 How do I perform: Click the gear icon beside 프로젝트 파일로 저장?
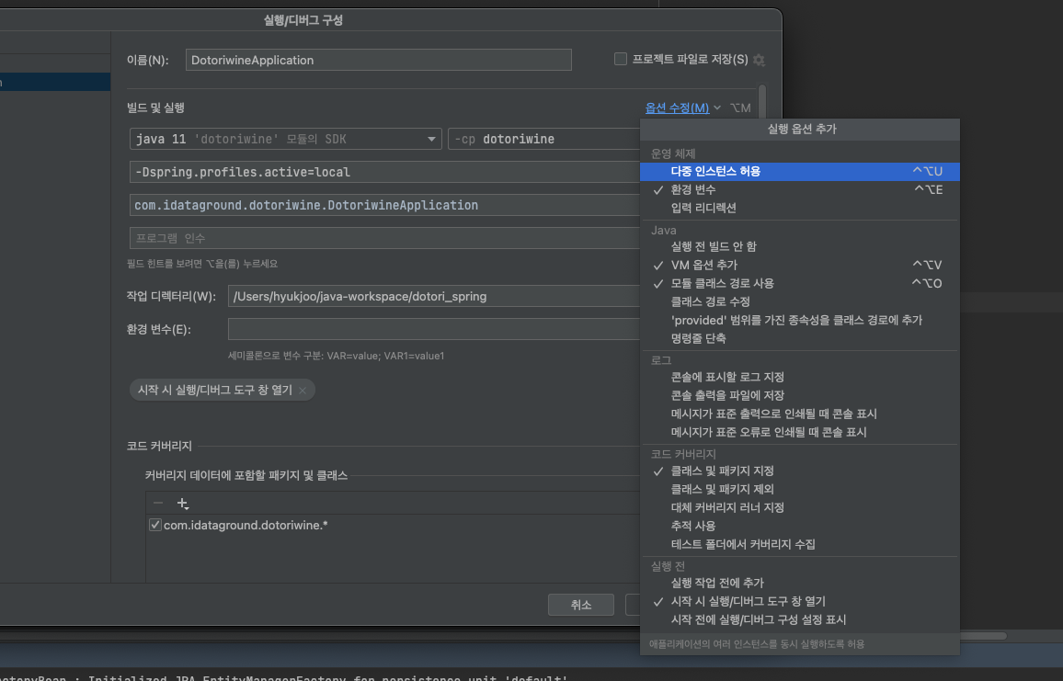pyautogui.click(x=759, y=59)
